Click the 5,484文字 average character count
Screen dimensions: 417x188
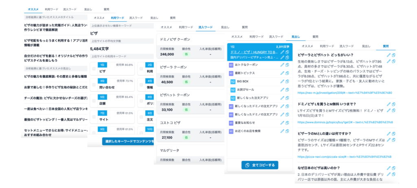click(x=99, y=49)
